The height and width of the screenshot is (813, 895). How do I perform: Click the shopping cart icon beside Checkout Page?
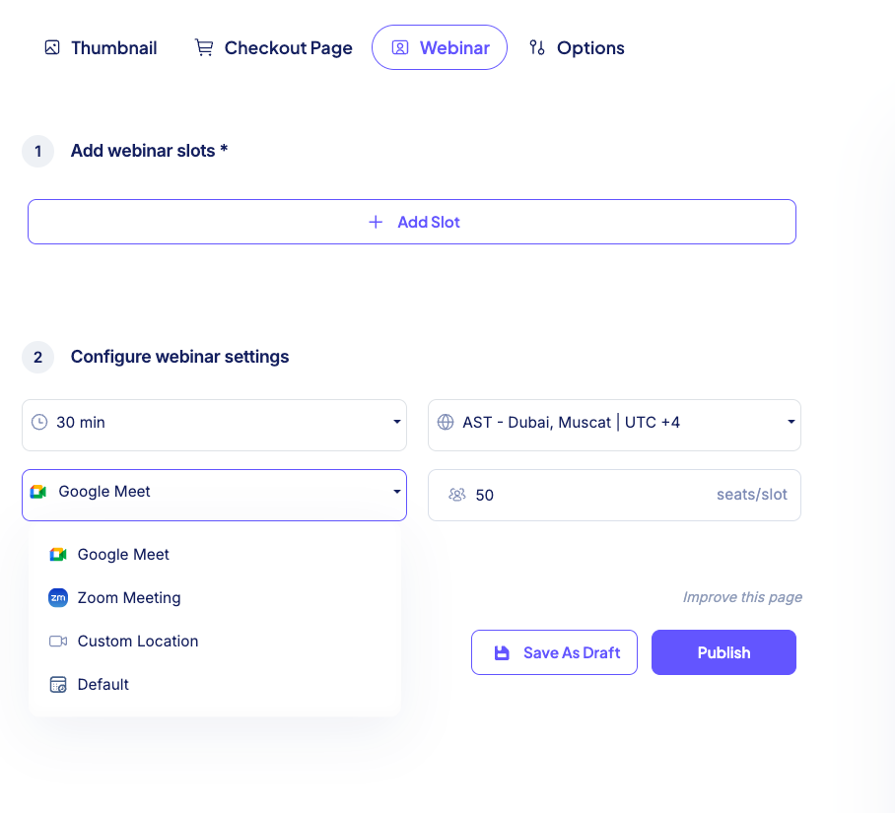204,46
